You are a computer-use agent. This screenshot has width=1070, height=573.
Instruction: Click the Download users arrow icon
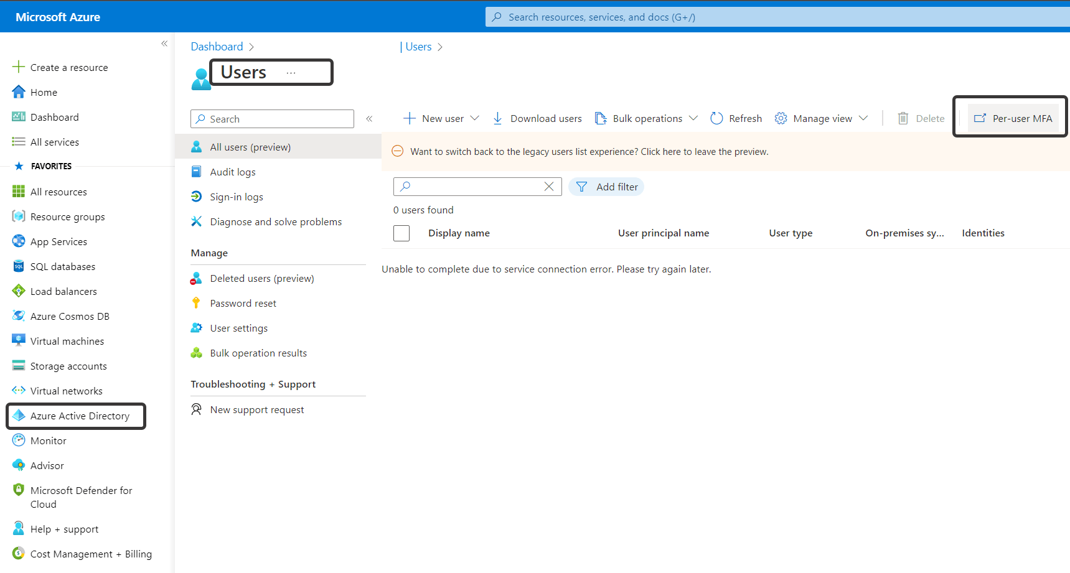[x=497, y=118]
